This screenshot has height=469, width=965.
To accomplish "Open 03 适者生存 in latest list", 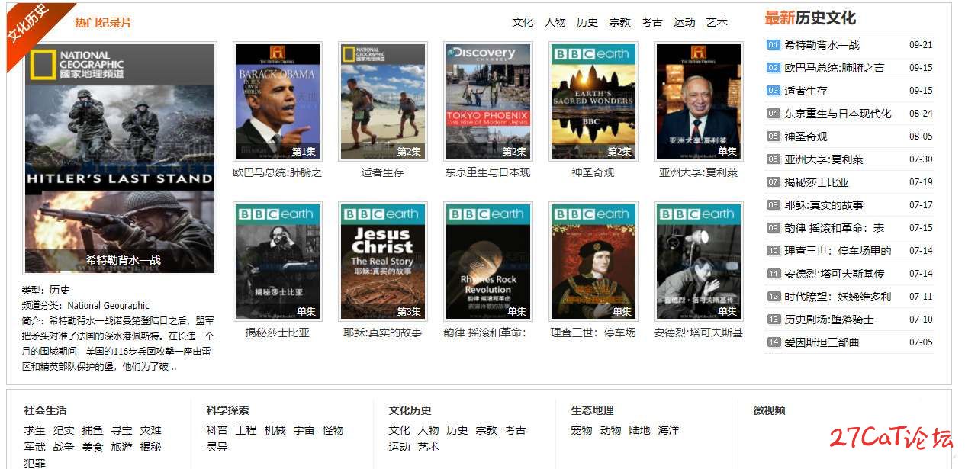I will click(x=806, y=91).
